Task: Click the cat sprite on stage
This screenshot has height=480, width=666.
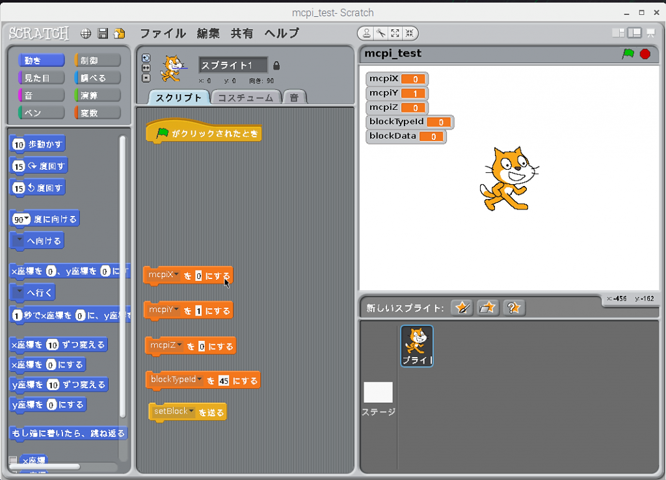Action: click(x=509, y=178)
